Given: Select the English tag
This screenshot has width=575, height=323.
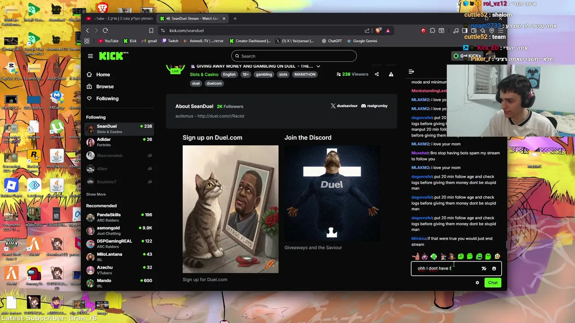Looking at the screenshot, I should [x=229, y=74].
